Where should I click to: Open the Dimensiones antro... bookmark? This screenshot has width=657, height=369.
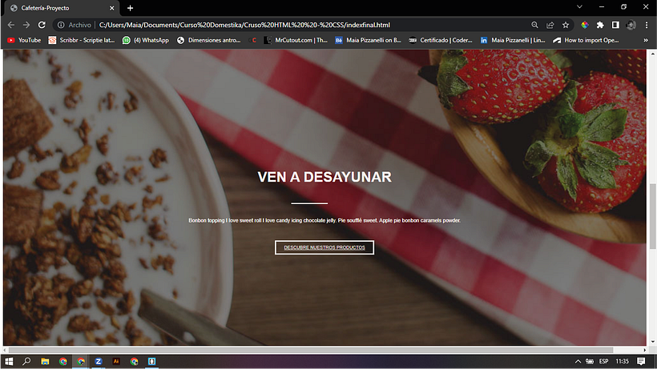pyautogui.click(x=209, y=40)
